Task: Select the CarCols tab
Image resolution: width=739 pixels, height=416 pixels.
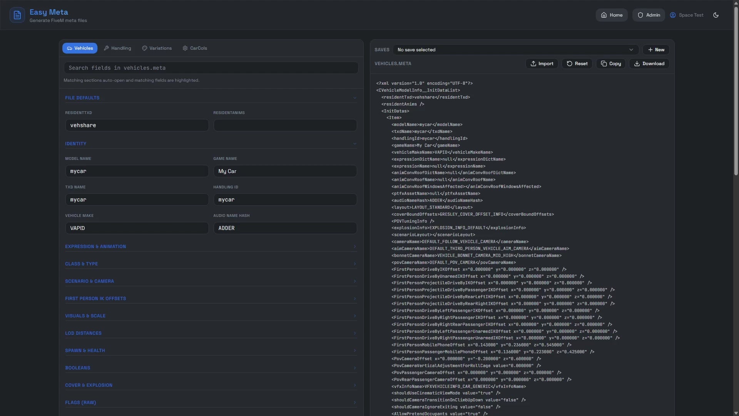Action: [x=195, y=48]
